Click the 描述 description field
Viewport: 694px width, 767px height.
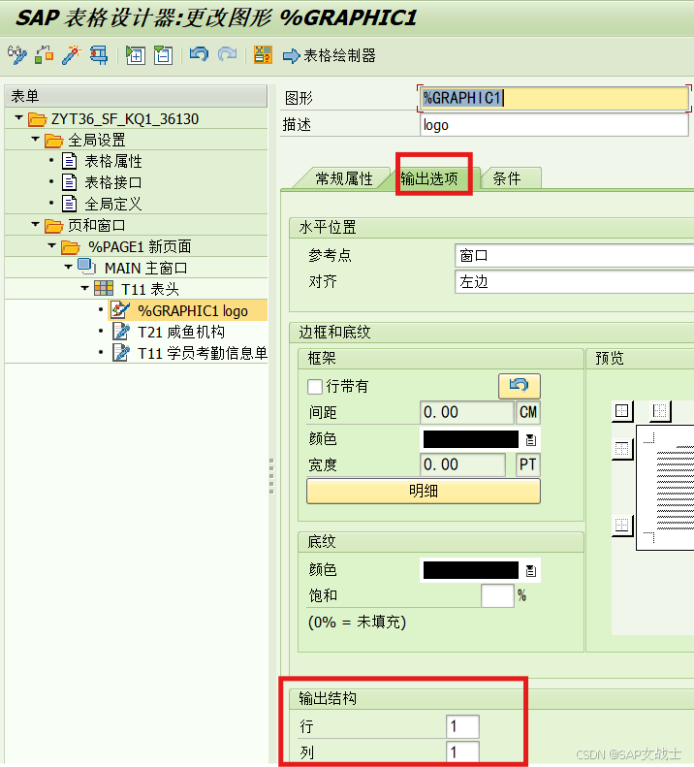553,125
